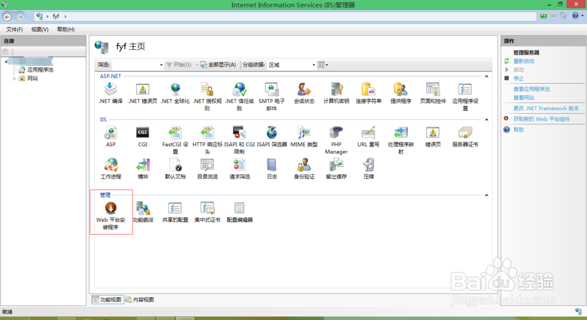Click the 查看网站 link
The width and height of the screenshot is (587, 320).
(524, 97)
